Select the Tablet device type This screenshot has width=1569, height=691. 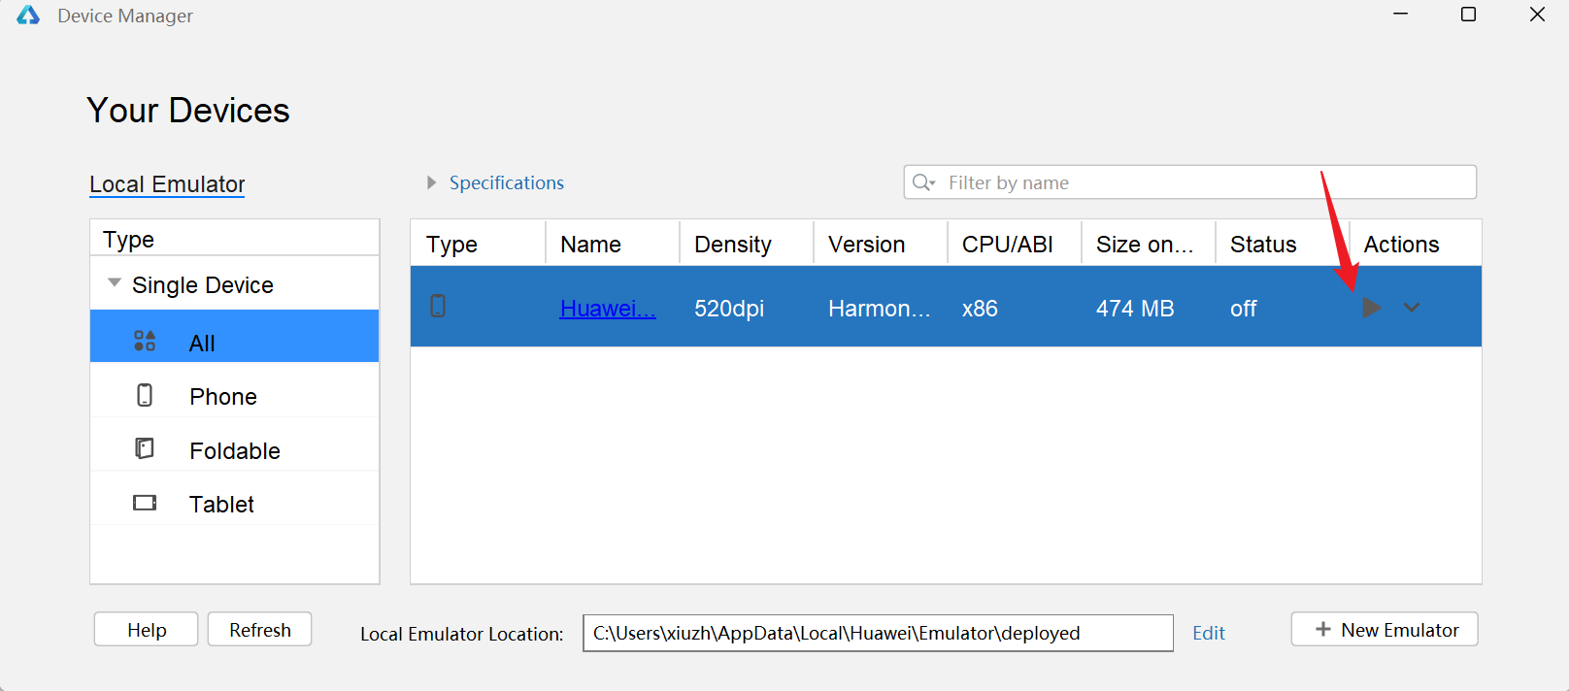(x=234, y=498)
